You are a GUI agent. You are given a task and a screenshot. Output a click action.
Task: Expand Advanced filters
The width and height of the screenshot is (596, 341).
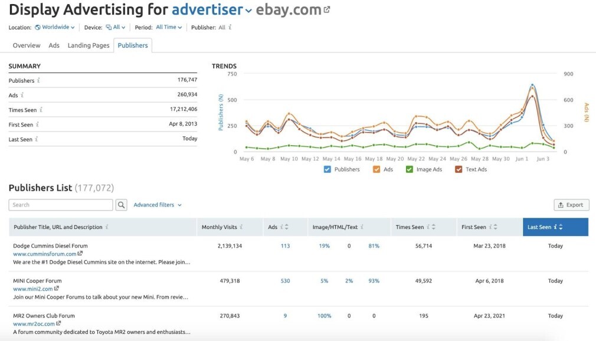pos(158,205)
